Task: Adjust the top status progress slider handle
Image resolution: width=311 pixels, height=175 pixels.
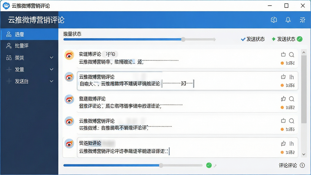Action: [183, 39]
